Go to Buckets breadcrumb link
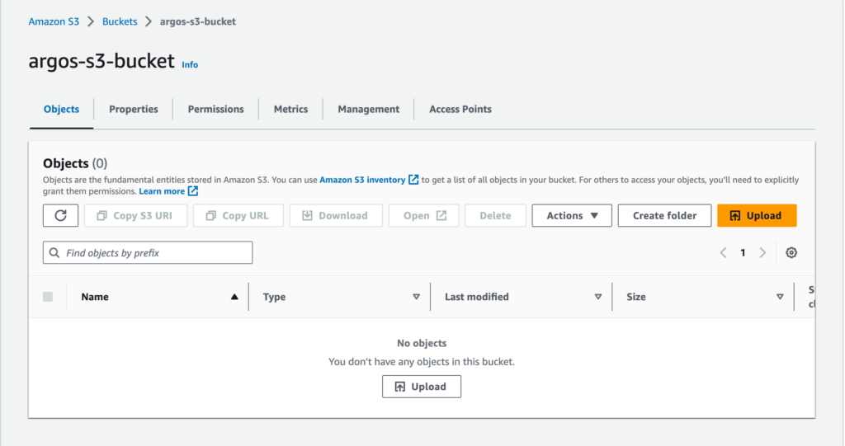Image resolution: width=845 pixels, height=446 pixels. (120, 21)
